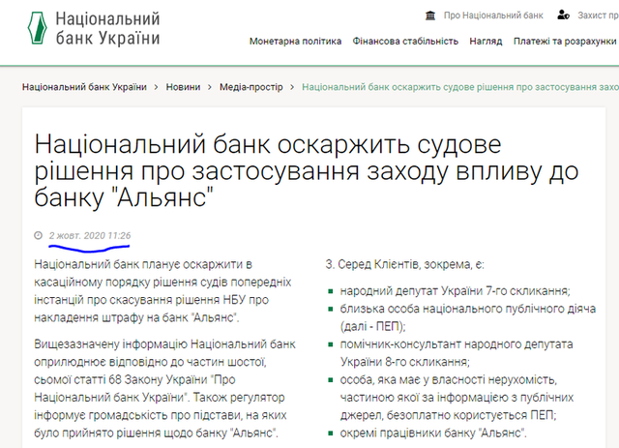Go to Національний банк України breadcrumb
Screen dimensions: 619x448
tap(84, 87)
